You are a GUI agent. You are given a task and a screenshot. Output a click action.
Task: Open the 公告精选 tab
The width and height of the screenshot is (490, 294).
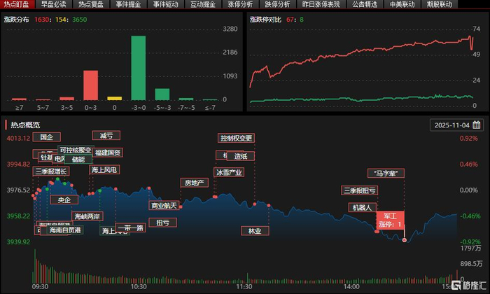click(x=365, y=4)
